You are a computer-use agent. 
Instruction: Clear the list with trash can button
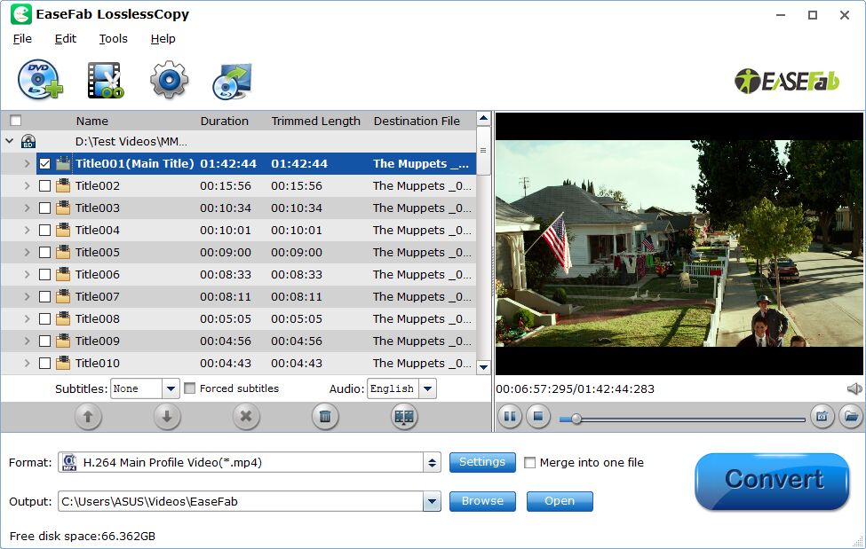click(325, 417)
